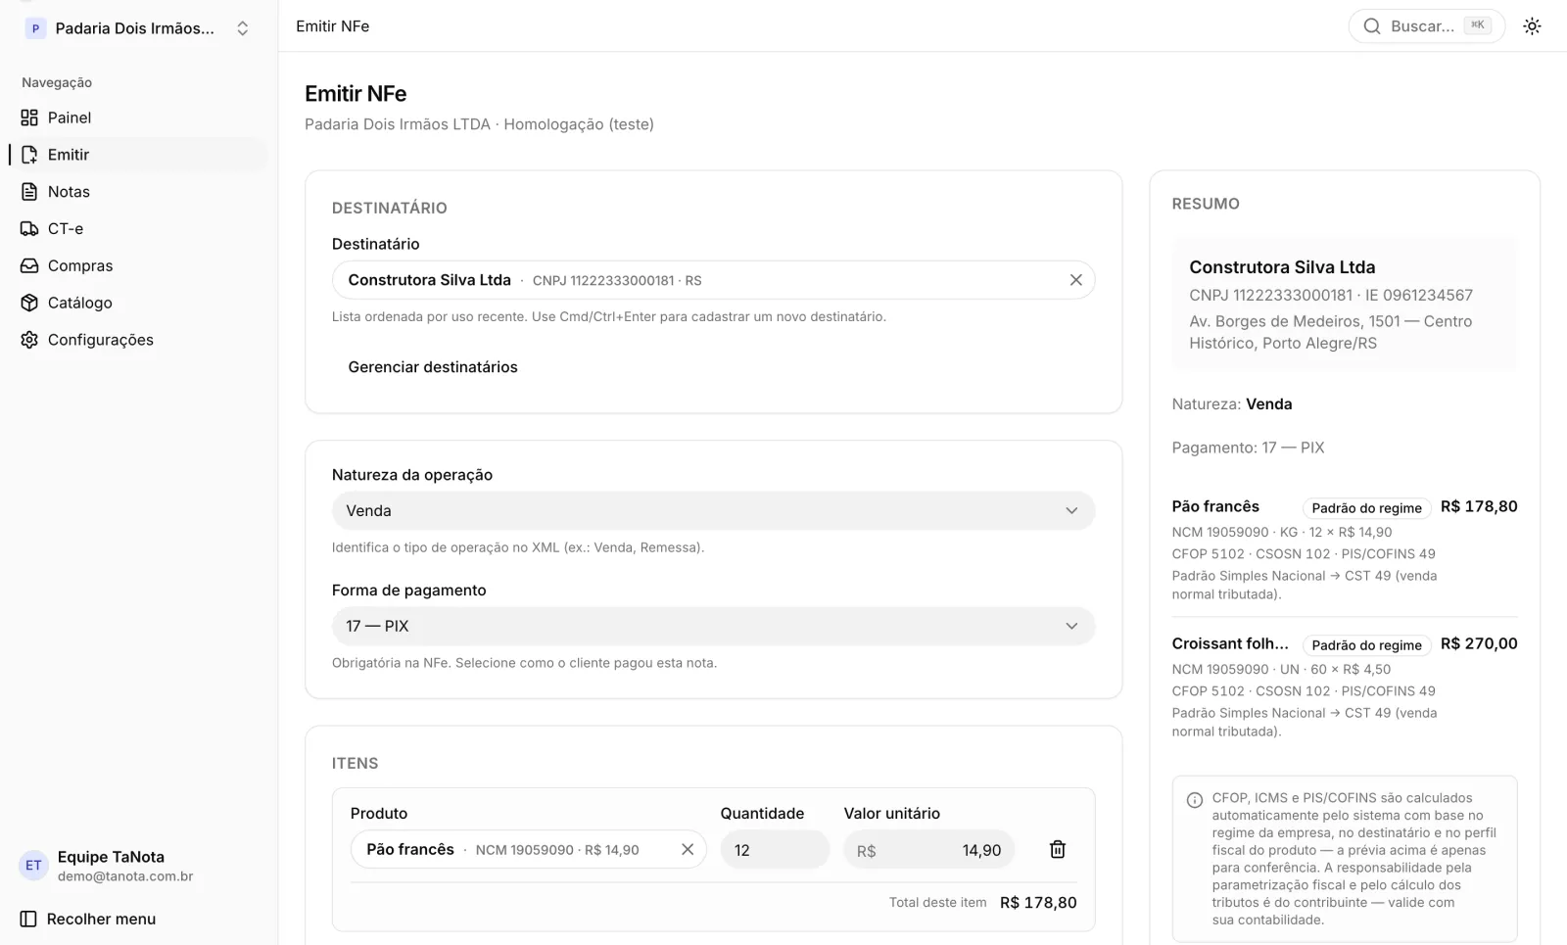Click the Configurações gear icon

29,340
